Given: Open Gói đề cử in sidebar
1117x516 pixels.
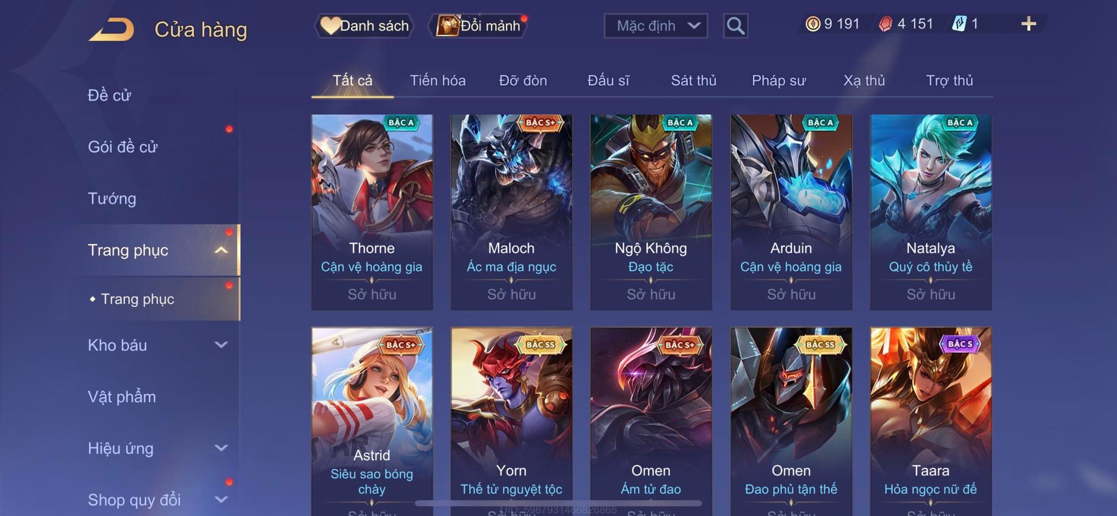Looking at the screenshot, I should 123,147.
